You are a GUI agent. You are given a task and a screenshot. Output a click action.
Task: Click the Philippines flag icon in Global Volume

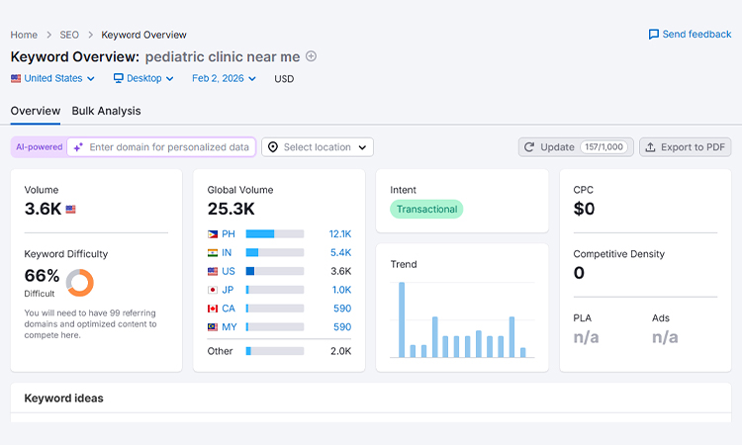coord(213,234)
